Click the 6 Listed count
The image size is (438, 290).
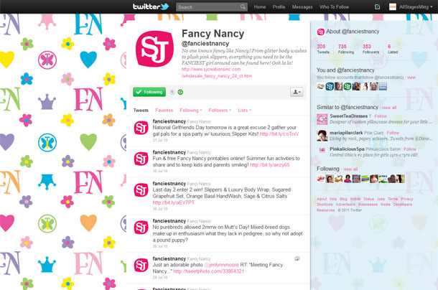click(x=393, y=49)
